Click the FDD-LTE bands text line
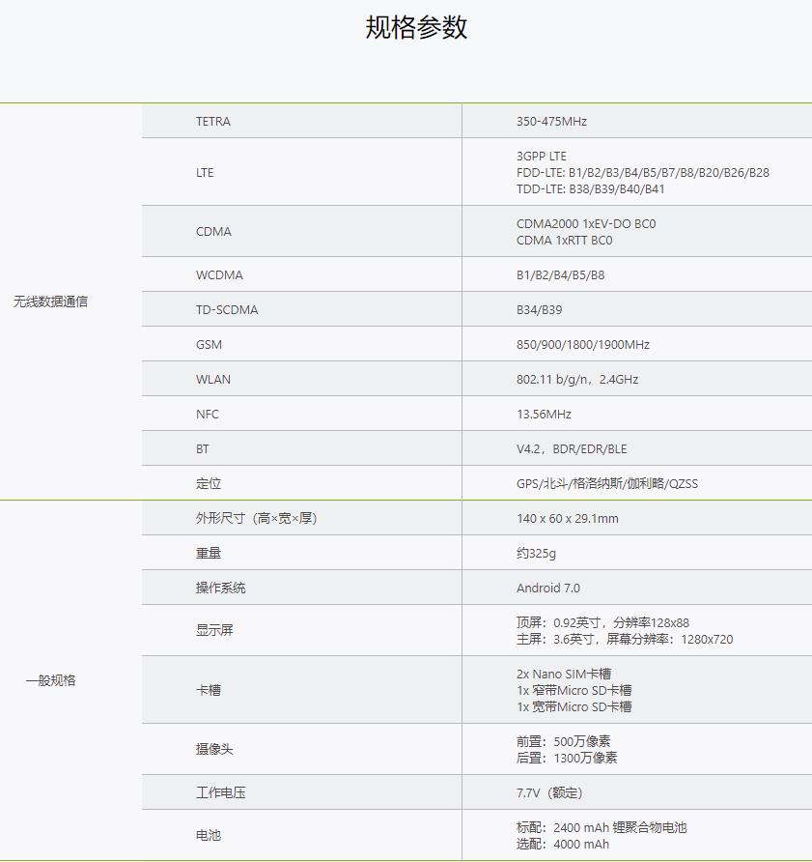The width and height of the screenshot is (812, 862). tap(642, 173)
